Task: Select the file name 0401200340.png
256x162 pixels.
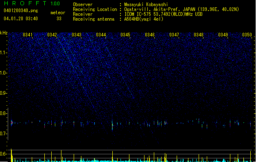Action: (21, 11)
